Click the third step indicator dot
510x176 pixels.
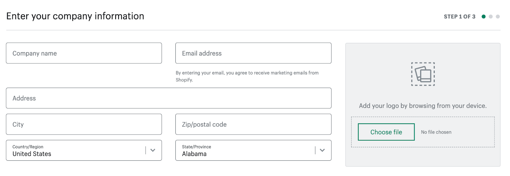click(x=498, y=17)
